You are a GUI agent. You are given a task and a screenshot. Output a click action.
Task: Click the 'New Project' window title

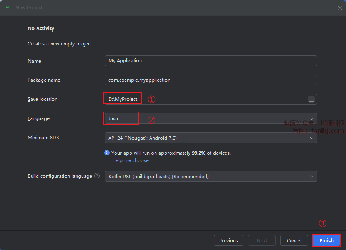coord(29,8)
